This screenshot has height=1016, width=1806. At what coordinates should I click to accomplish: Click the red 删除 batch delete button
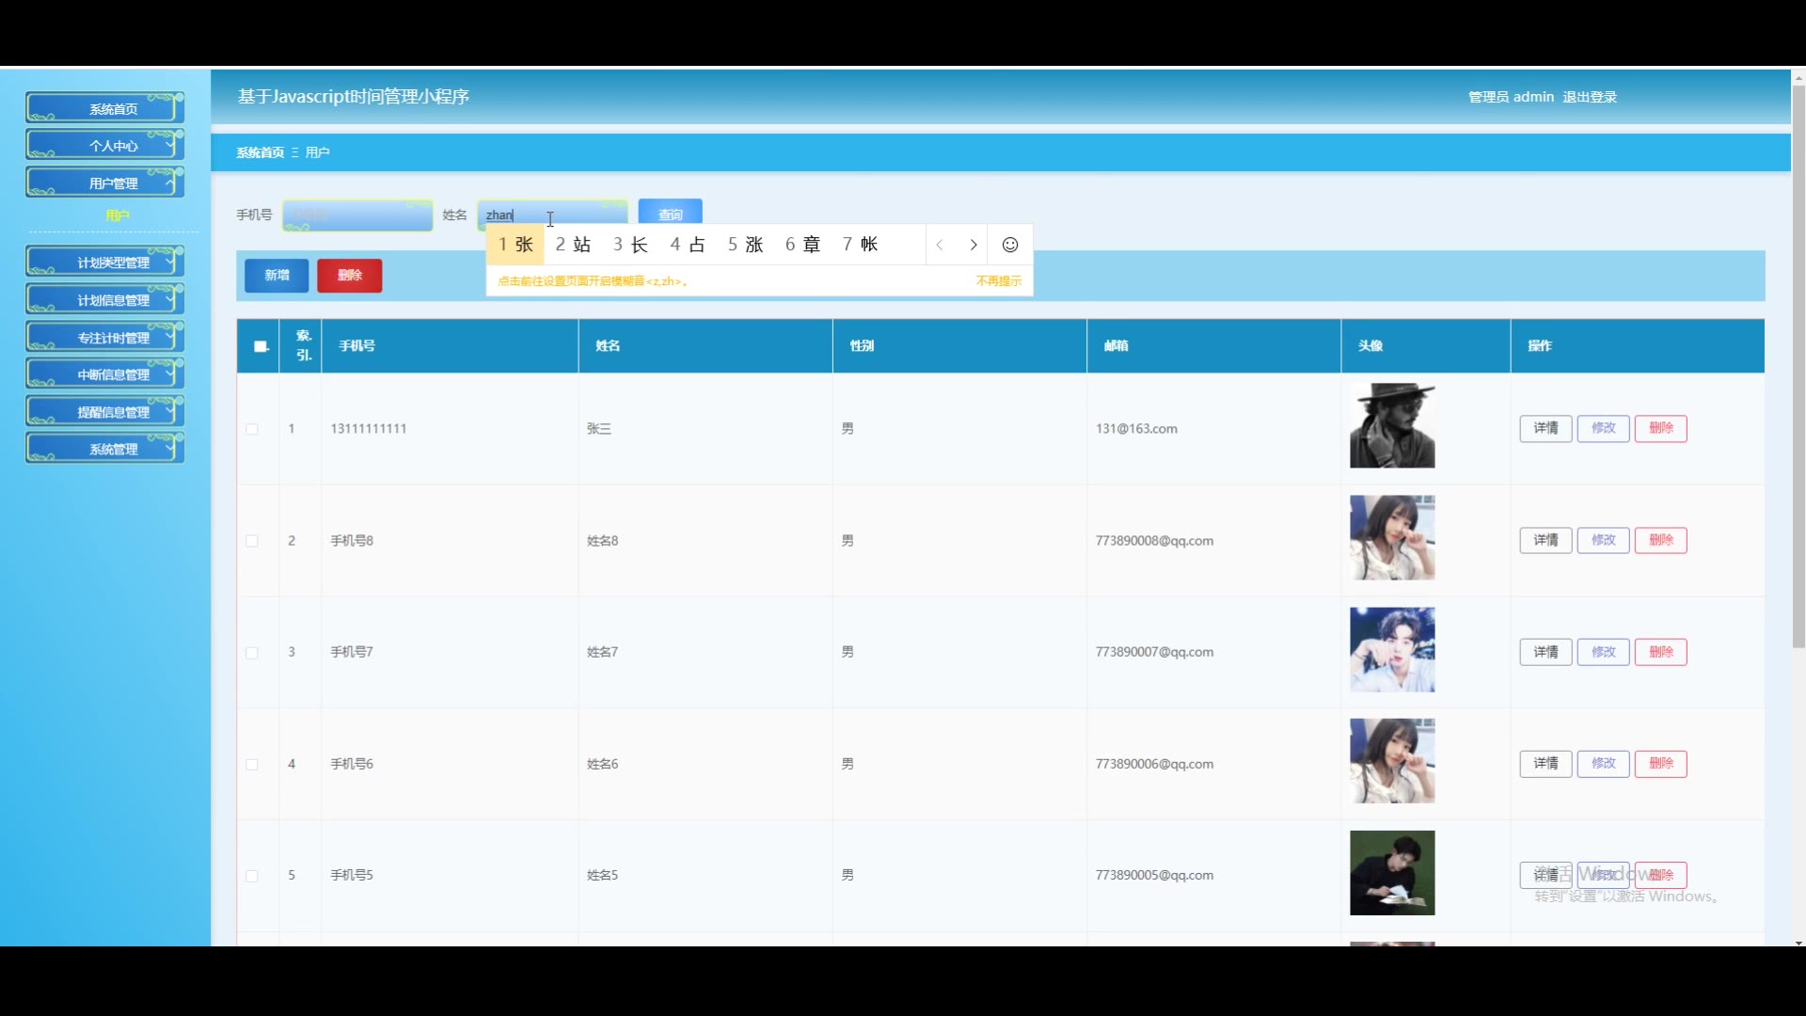tap(349, 275)
